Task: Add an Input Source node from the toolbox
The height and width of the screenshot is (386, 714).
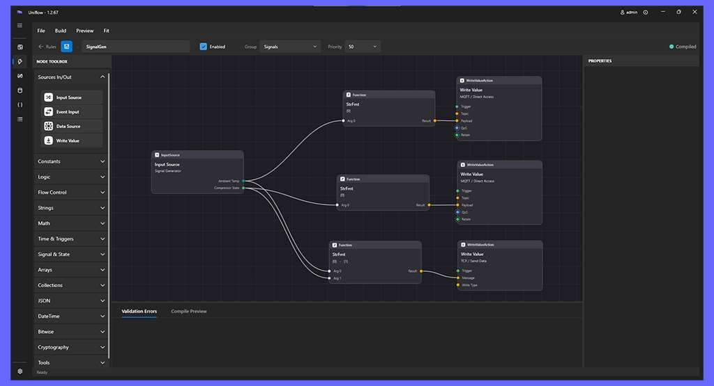Action: tap(72, 97)
